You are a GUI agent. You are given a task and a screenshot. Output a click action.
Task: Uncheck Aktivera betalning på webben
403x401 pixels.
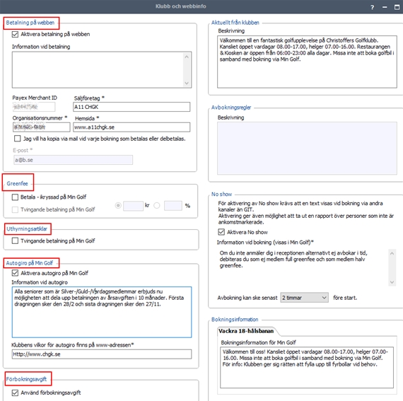[x=15, y=34]
